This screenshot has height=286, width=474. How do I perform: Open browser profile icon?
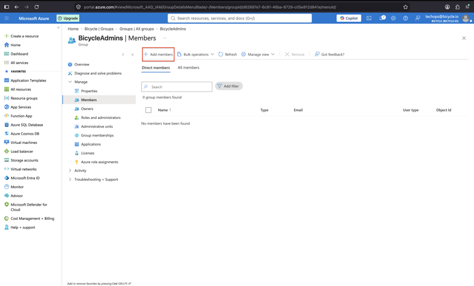pyautogui.click(x=447, y=7)
